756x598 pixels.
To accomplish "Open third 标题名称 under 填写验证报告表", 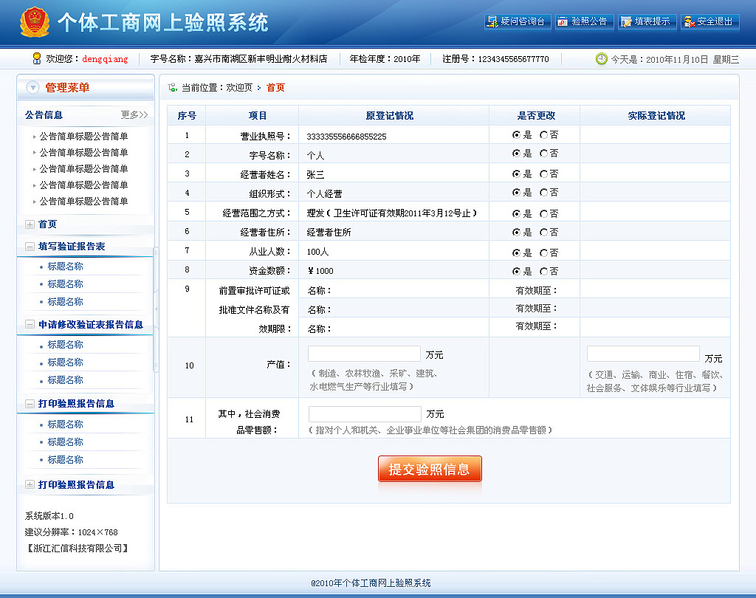I will point(65,301).
